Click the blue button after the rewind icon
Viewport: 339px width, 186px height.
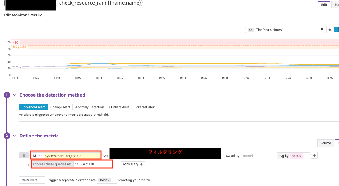337,30
